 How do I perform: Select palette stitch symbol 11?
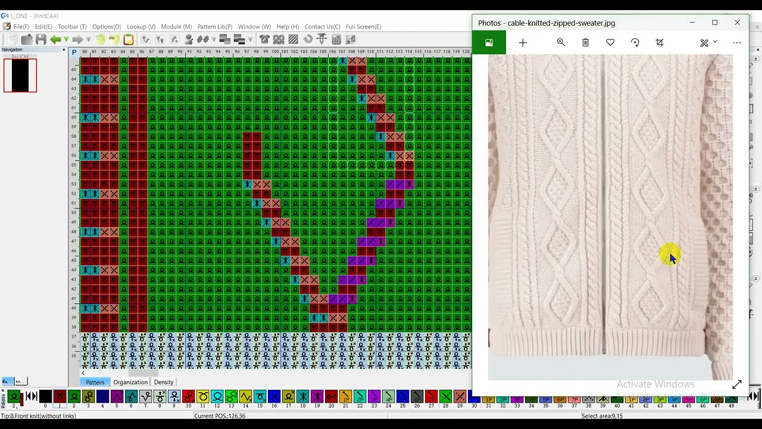pos(202,397)
